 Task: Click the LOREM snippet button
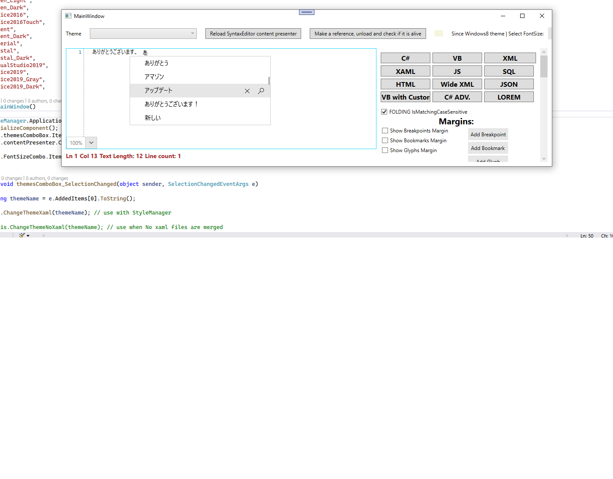[x=509, y=97]
